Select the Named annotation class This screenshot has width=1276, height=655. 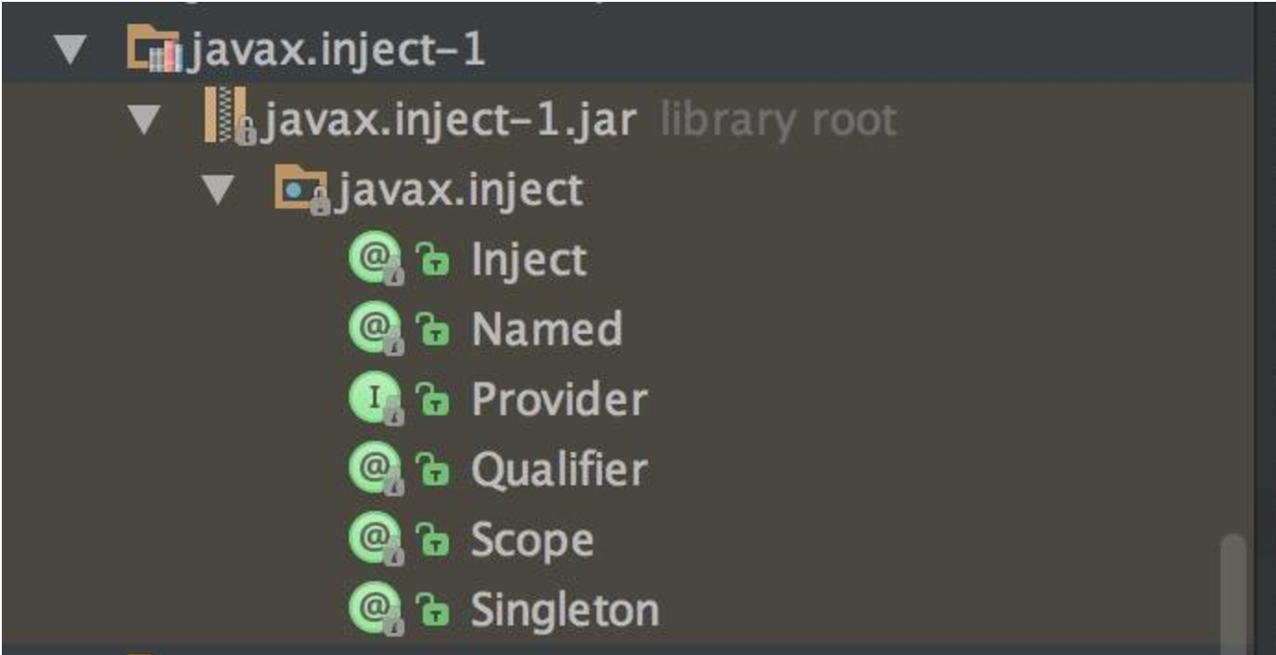(547, 329)
